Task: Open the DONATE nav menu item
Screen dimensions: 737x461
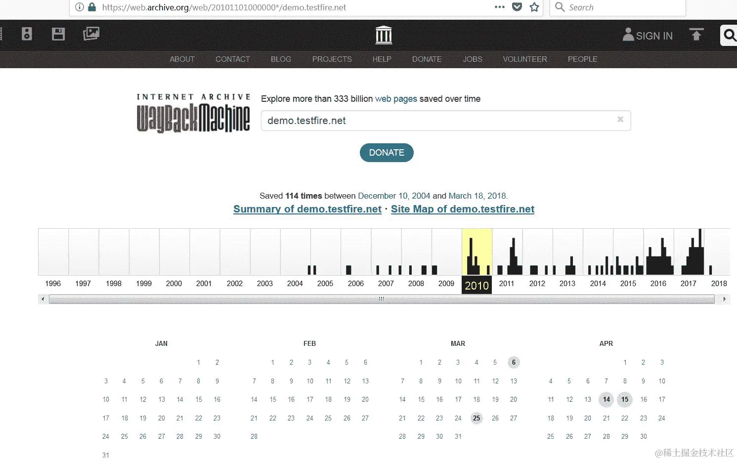Action: pyautogui.click(x=427, y=59)
